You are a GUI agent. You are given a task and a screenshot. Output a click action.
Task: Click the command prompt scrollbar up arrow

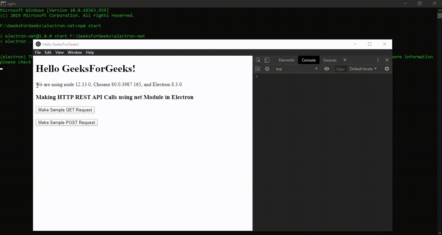pyautogui.click(x=439, y=10)
